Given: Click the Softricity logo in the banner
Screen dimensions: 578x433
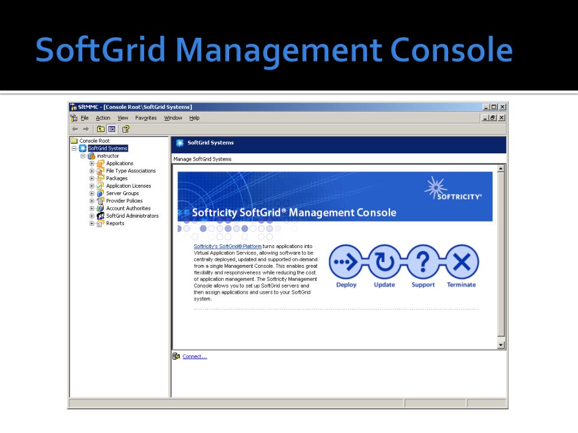Looking at the screenshot, I should coord(453,189).
